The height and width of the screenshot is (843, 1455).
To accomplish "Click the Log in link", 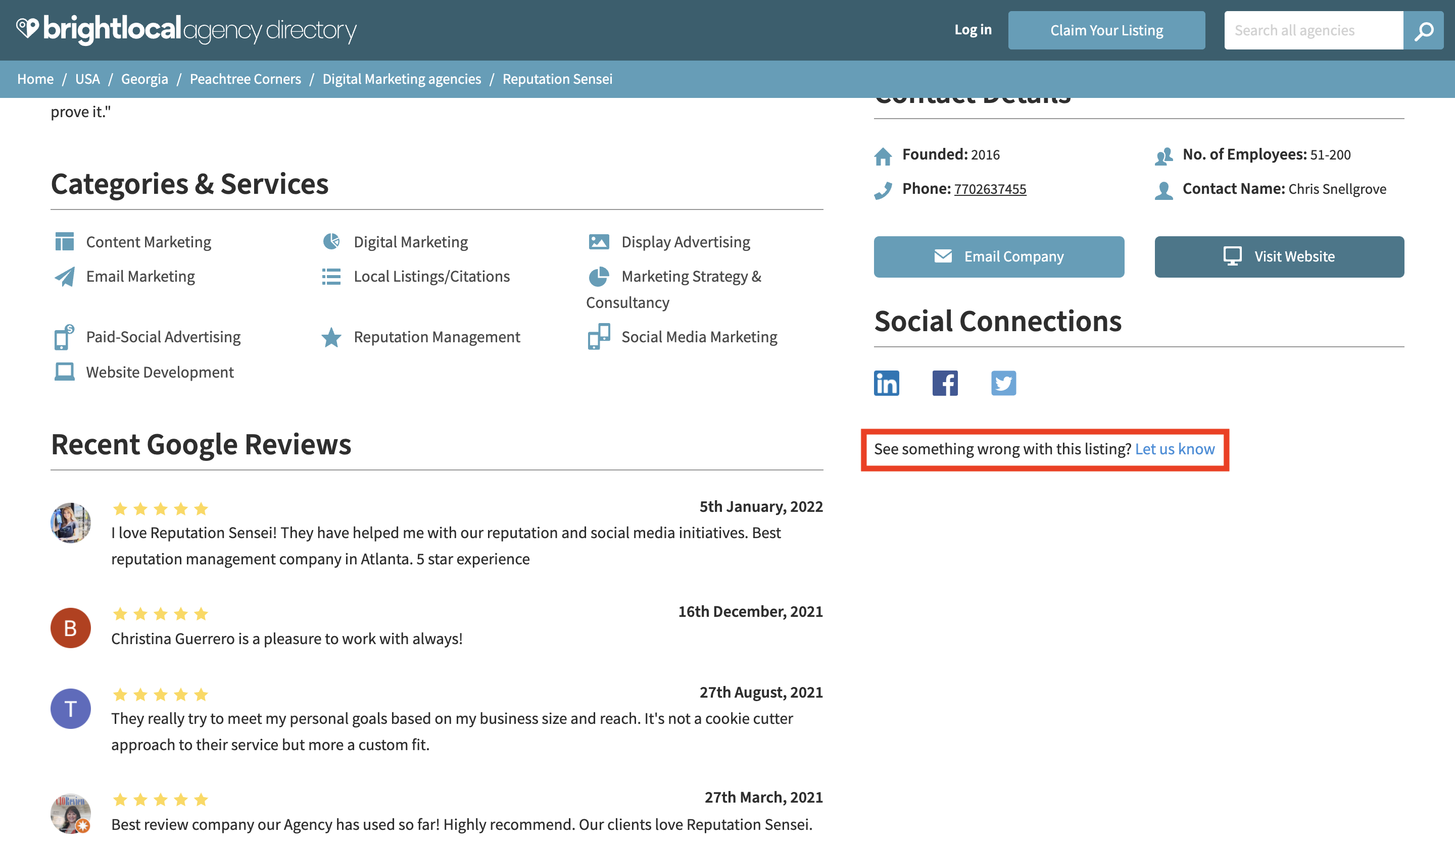I will coord(973,30).
